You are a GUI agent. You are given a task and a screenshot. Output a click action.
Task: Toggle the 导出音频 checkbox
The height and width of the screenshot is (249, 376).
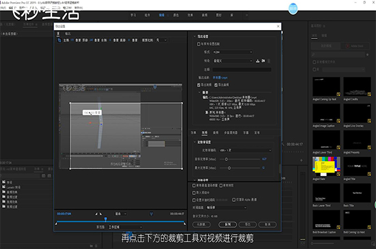(216, 85)
